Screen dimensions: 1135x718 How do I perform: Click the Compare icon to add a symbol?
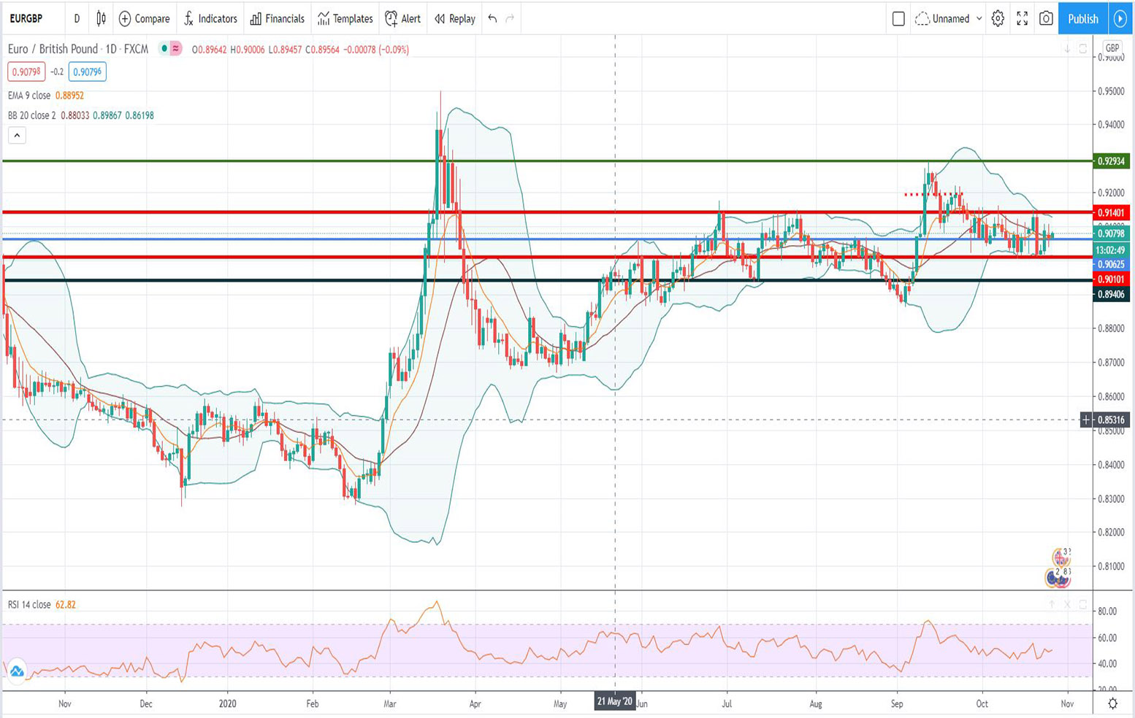tap(124, 19)
